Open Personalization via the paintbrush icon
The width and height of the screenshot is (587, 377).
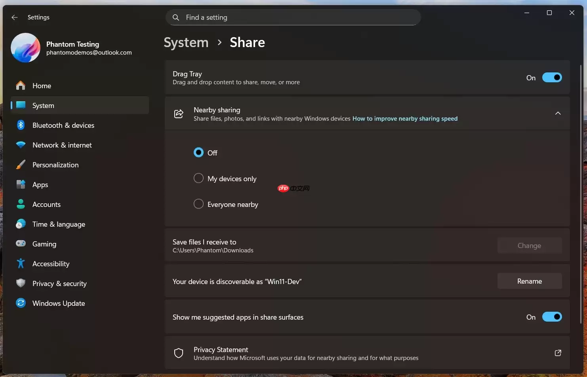(21, 165)
